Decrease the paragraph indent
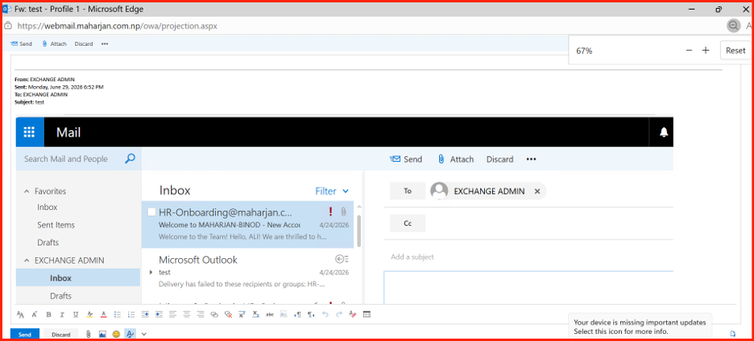The image size is (754, 341). pyautogui.click(x=145, y=314)
